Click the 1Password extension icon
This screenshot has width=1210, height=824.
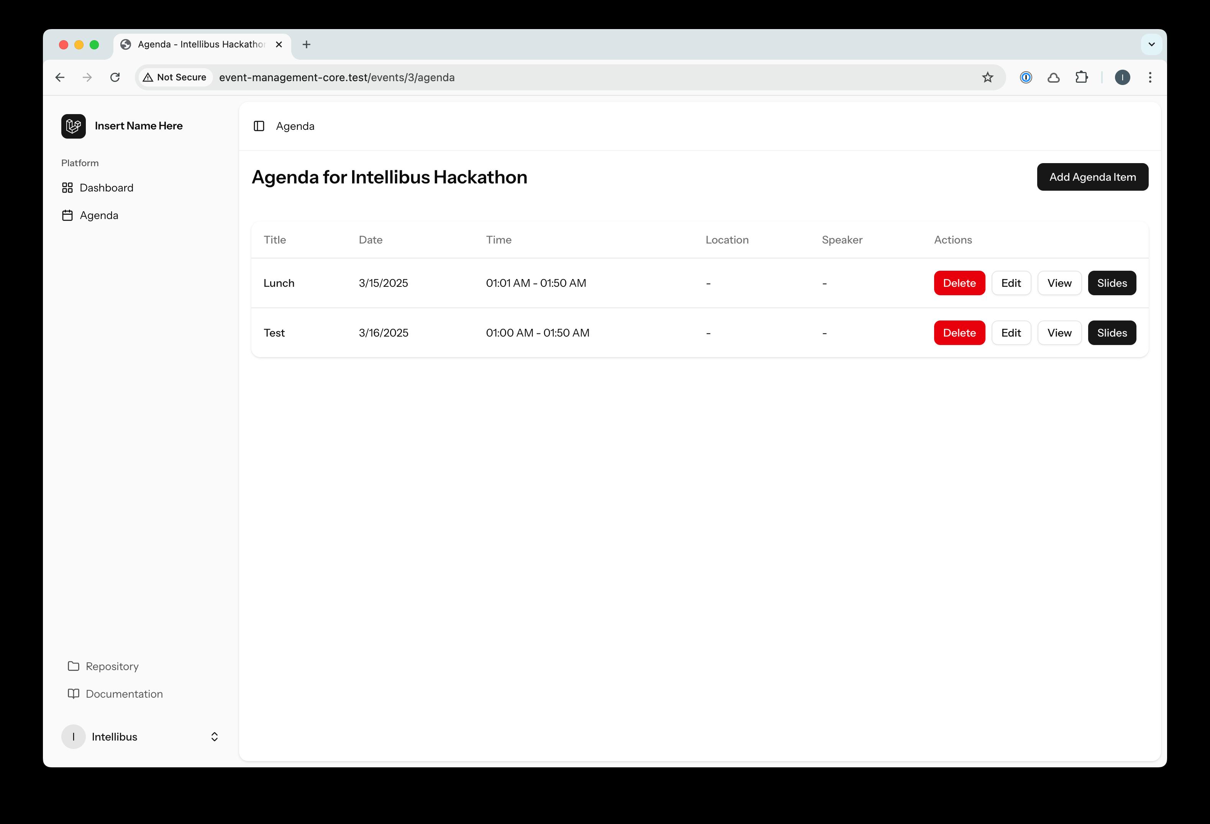click(x=1026, y=77)
